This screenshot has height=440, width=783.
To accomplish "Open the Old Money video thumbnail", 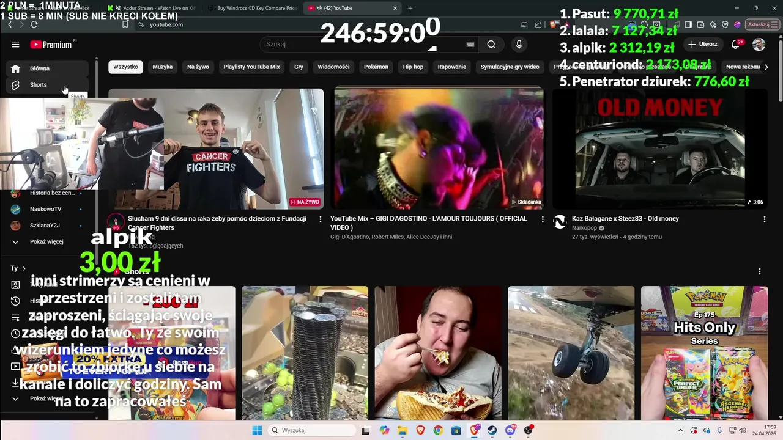I will [660, 148].
